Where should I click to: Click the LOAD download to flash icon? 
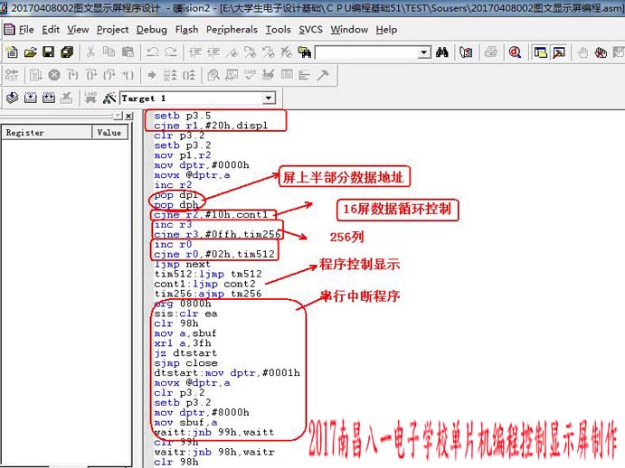[x=90, y=98]
